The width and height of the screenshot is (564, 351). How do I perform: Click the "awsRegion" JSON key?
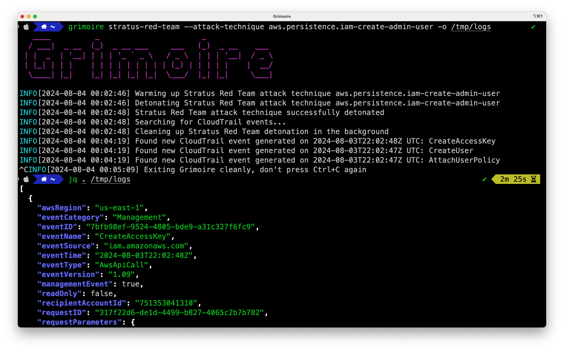[62, 208]
